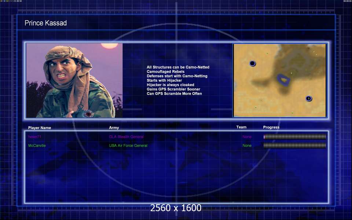
Task: Select start position 1 marker on map
Action: pyautogui.click(x=309, y=99)
